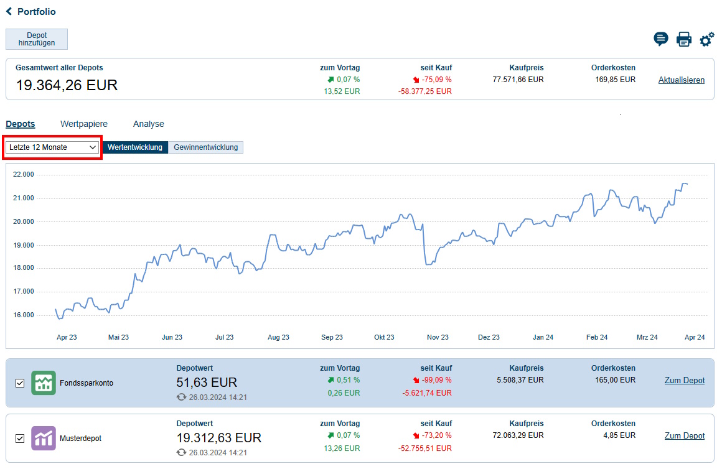Open the Analyse tab

[x=149, y=124]
